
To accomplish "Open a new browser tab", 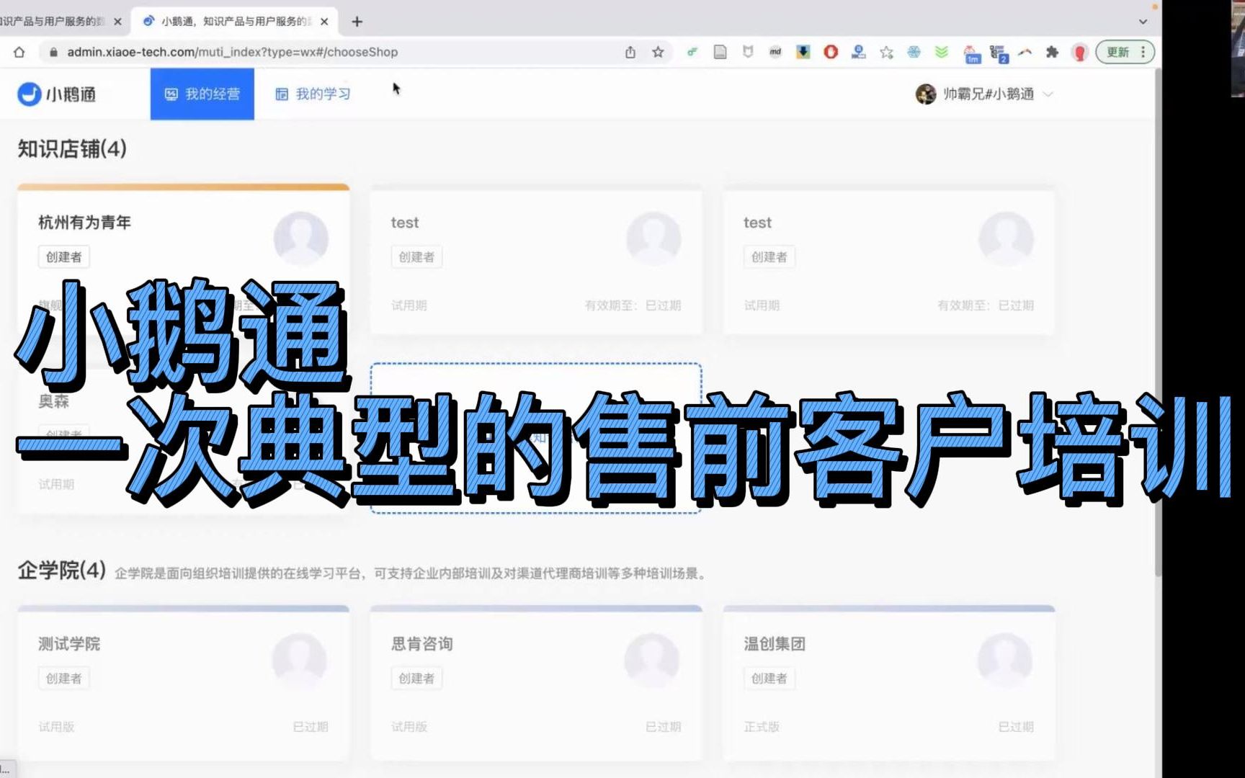I will 357,22.
